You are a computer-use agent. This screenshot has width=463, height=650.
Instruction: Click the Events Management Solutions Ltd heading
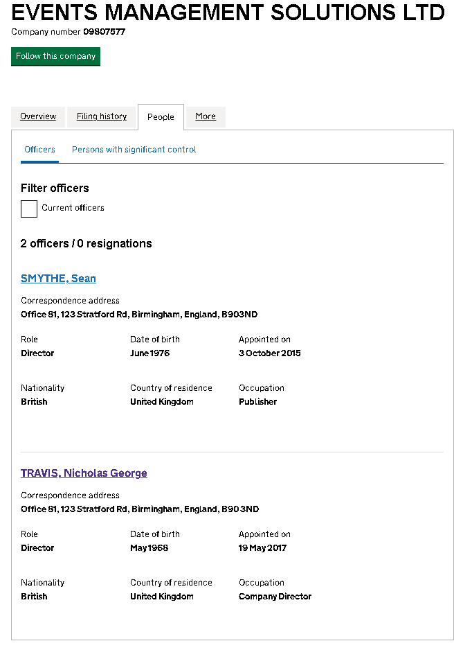tap(228, 12)
